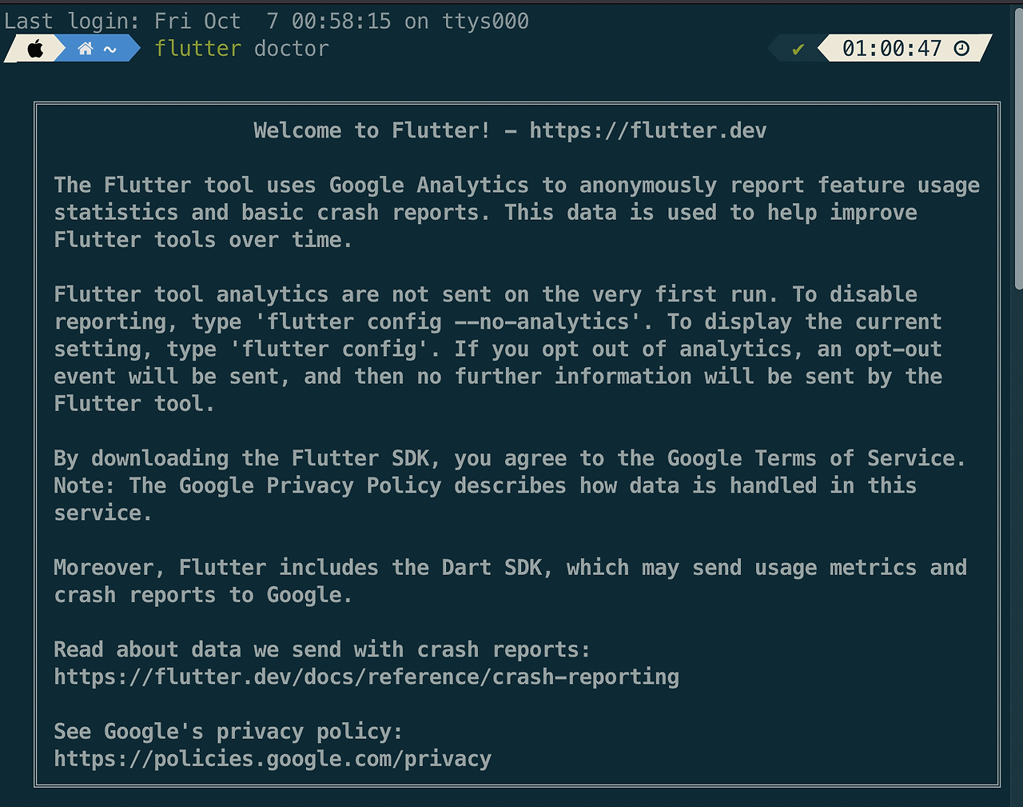Click the 'Google Analytics' text in the first paragraph

point(428,185)
